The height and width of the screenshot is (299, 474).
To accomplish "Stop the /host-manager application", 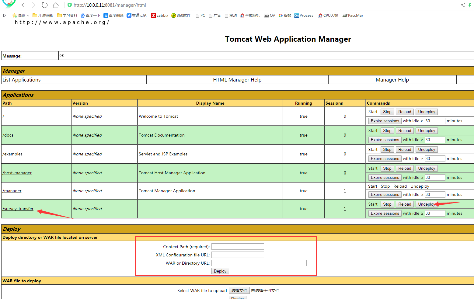I will point(387,168).
